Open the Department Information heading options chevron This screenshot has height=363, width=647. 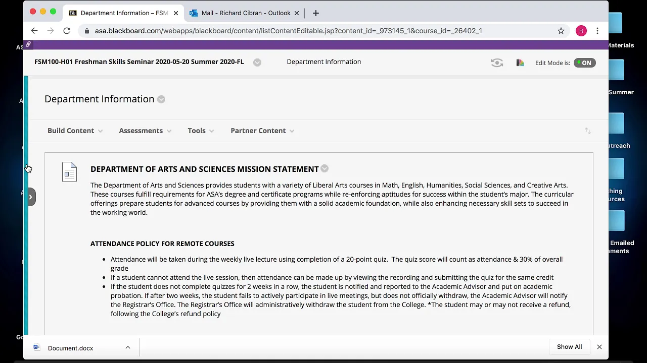(x=161, y=99)
